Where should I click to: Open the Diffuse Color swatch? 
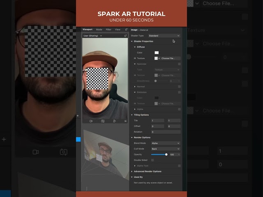[x=157, y=53]
